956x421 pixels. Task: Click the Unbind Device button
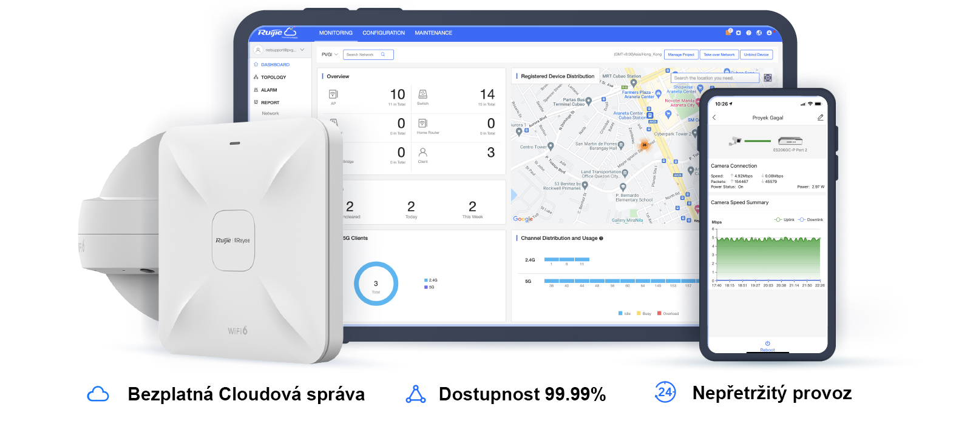tap(756, 55)
